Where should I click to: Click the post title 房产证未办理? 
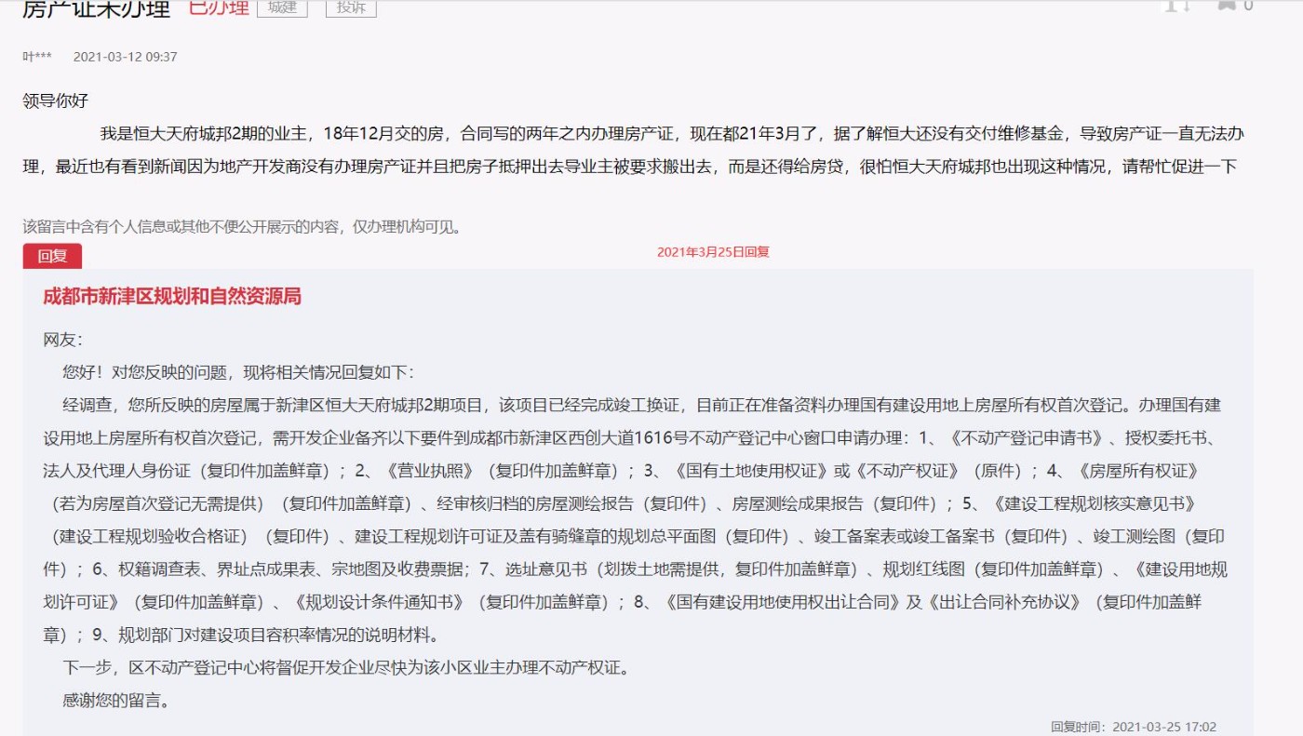pos(96,8)
